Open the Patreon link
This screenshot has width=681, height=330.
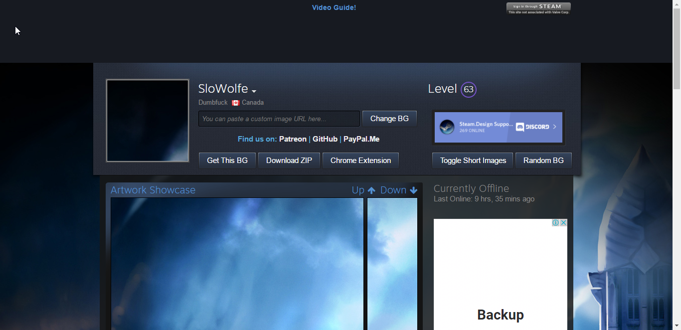pyautogui.click(x=293, y=139)
